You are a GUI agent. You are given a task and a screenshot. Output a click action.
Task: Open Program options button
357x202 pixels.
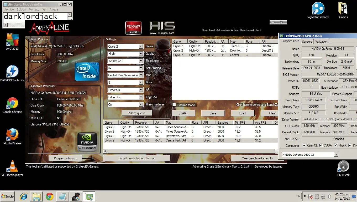click(x=65, y=158)
